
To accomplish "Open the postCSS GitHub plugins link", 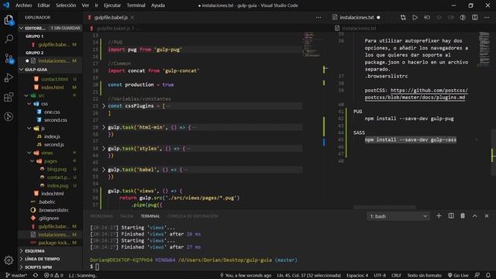I will point(416,94).
